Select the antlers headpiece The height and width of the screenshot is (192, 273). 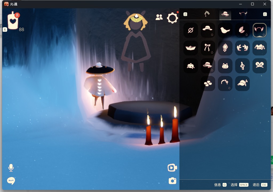[x=242, y=48]
